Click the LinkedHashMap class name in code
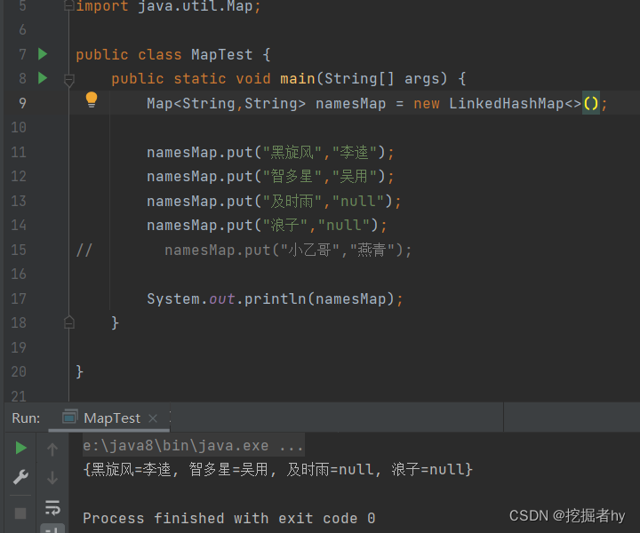 pos(506,103)
